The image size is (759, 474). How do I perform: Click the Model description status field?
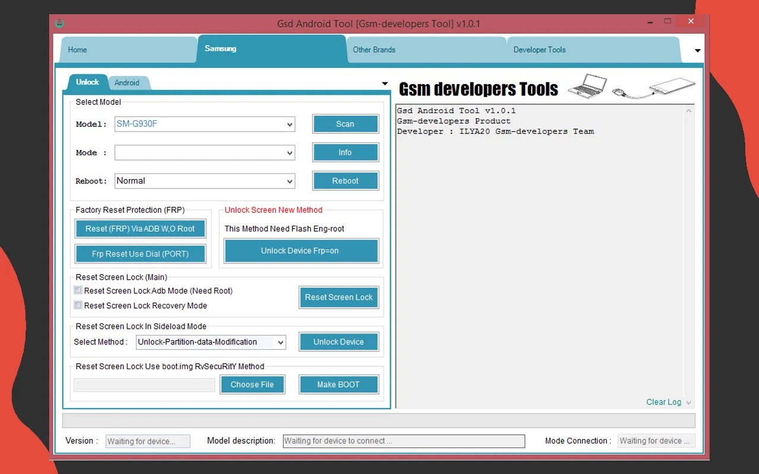coord(404,441)
